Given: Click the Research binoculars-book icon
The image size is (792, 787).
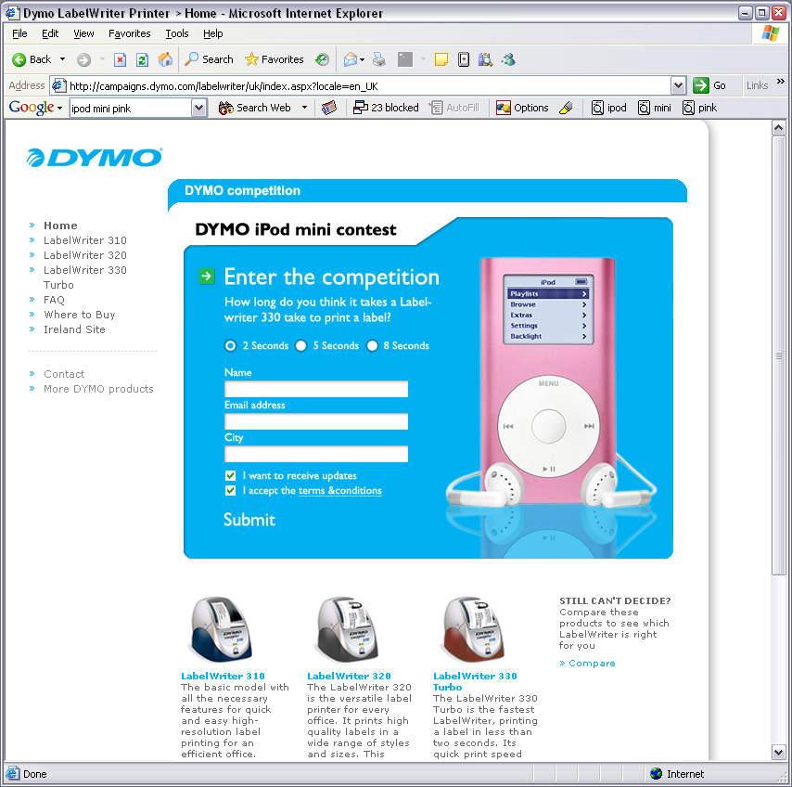Looking at the screenshot, I should [x=485, y=59].
